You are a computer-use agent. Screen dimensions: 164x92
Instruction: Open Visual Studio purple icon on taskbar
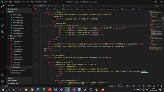pyautogui.click(x=73, y=90)
